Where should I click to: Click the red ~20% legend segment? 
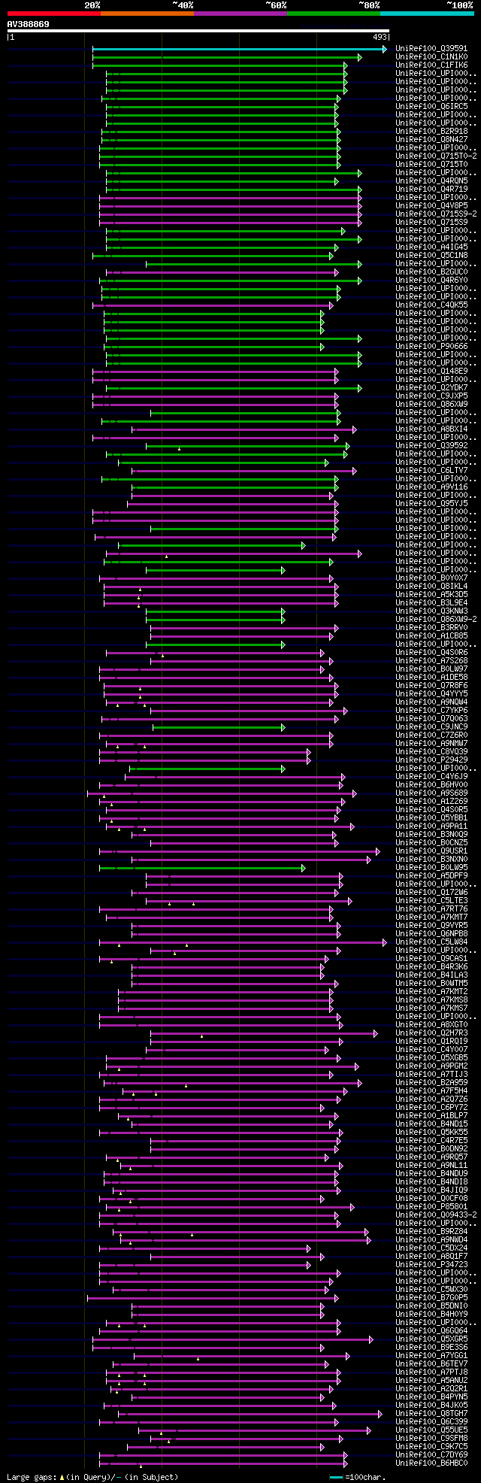54,14
